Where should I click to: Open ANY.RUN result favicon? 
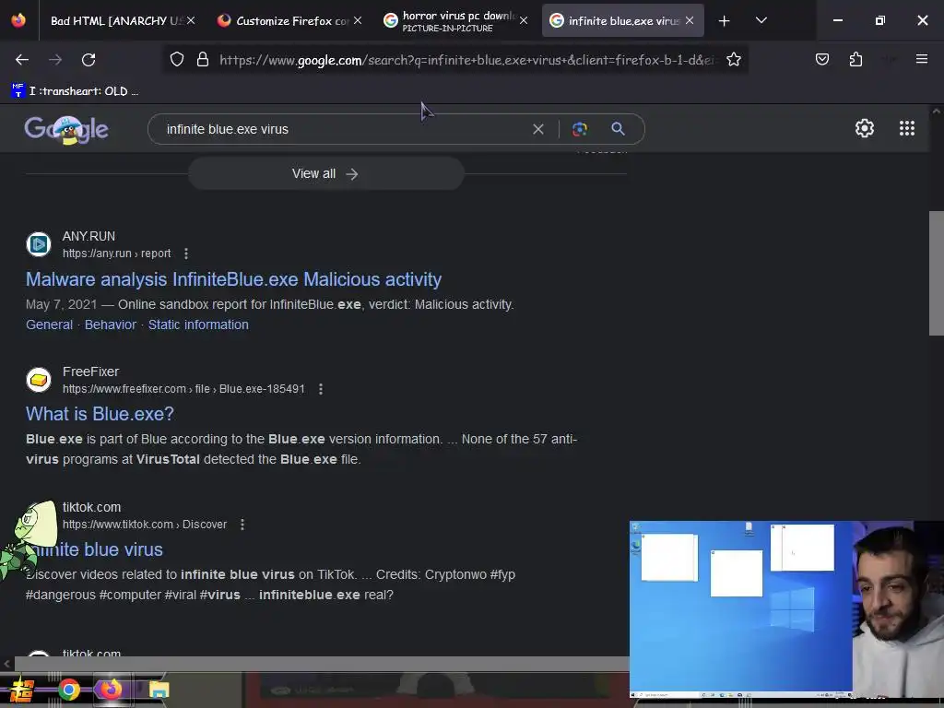tap(39, 244)
